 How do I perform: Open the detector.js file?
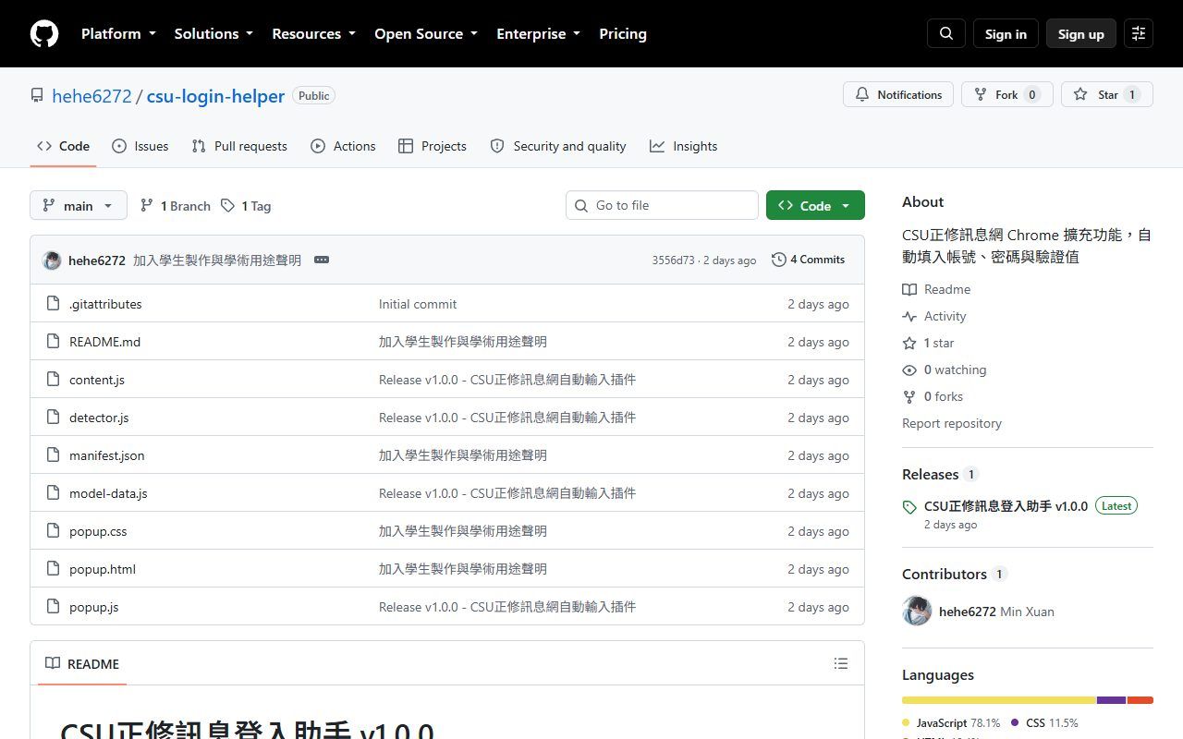pyautogui.click(x=99, y=418)
